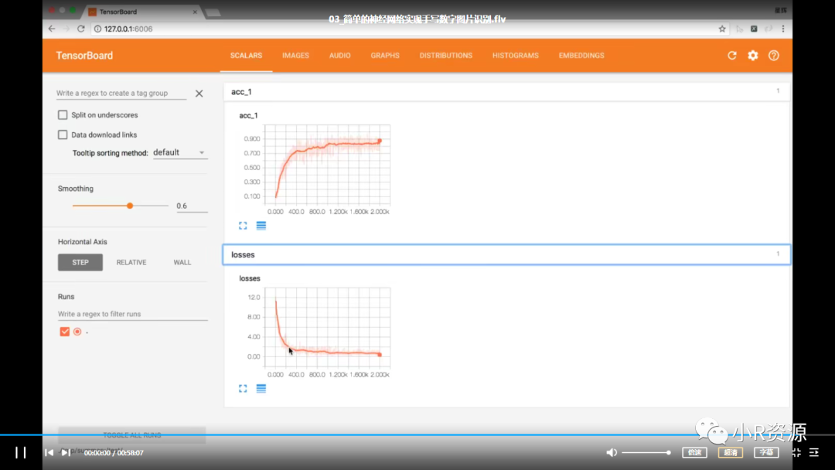Close the TensorBoard browser tab

(x=195, y=12)
